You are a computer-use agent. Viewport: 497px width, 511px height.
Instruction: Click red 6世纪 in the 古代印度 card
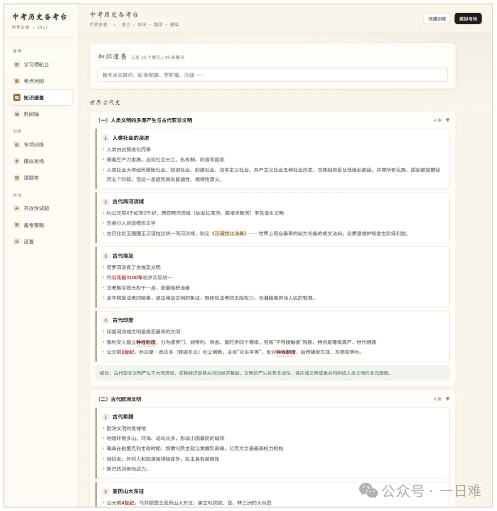click(x=128, y=352)
